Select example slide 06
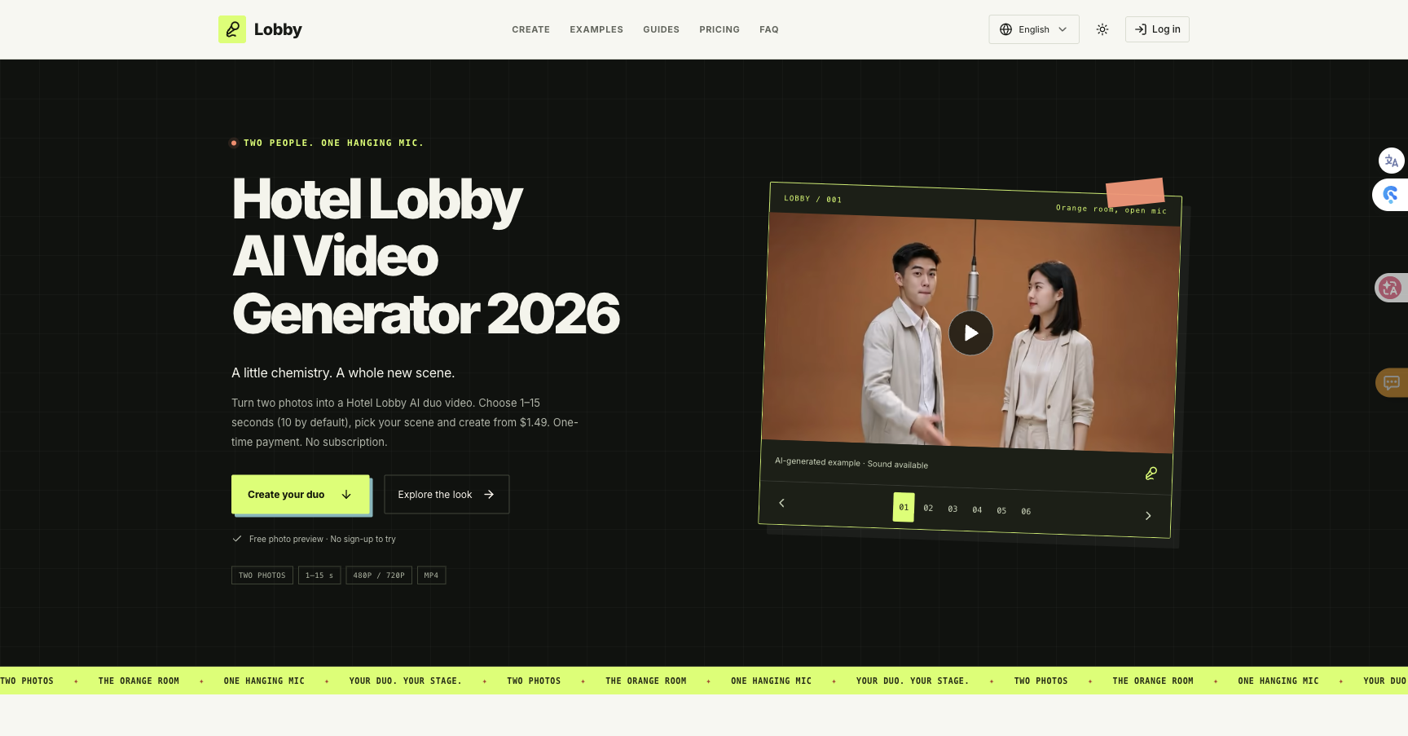 [1026, 511]
